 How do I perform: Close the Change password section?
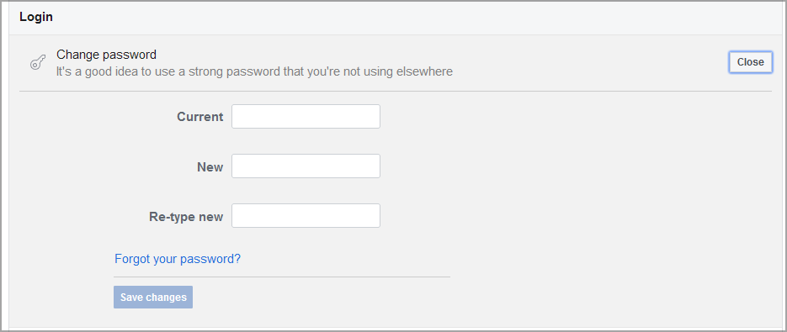click(750, 62)
